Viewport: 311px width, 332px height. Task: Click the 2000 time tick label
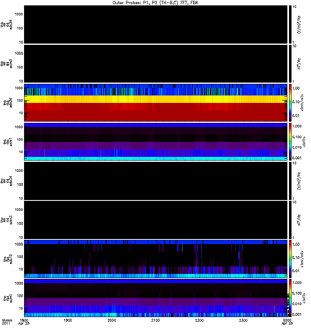112,320
